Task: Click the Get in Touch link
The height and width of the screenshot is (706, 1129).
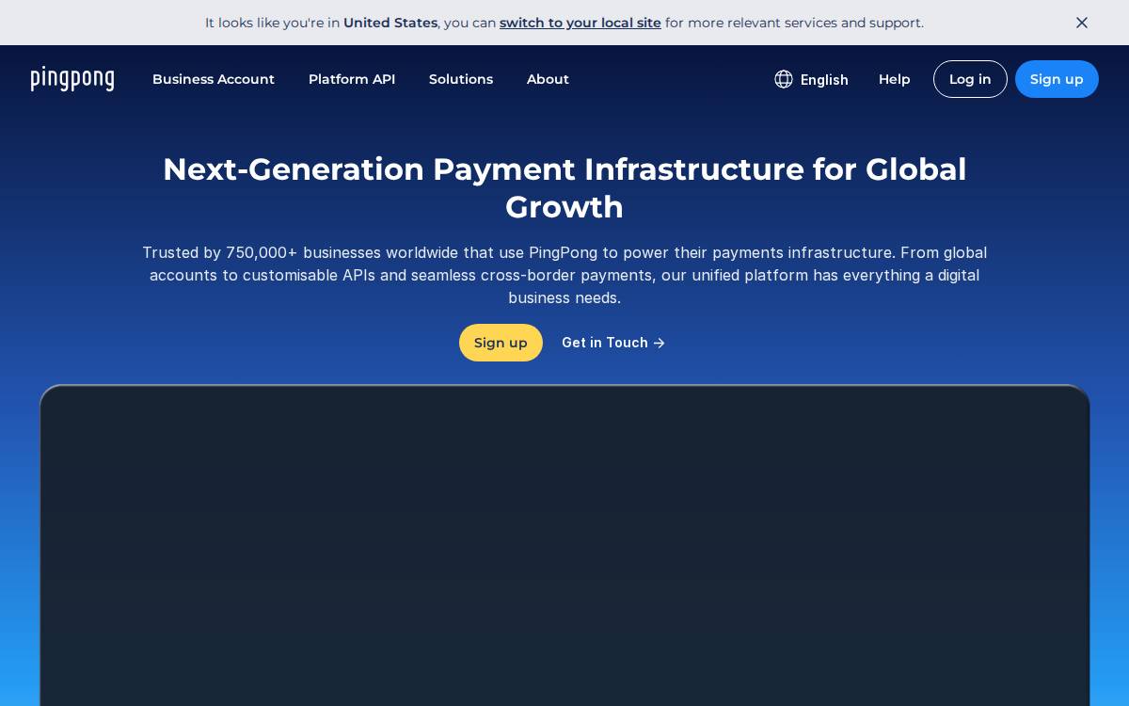Action: (x=613, y=343)
